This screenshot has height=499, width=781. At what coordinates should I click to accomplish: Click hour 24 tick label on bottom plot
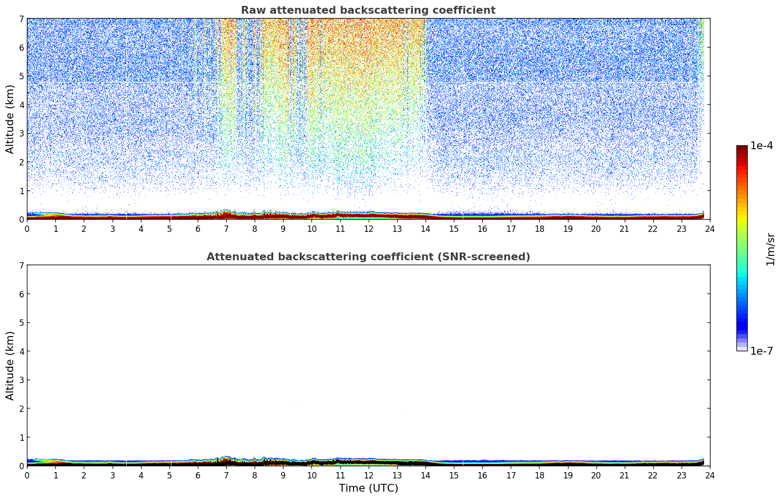(710, 475)
